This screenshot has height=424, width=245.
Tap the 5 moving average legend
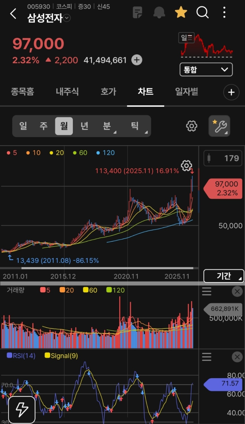12,153
